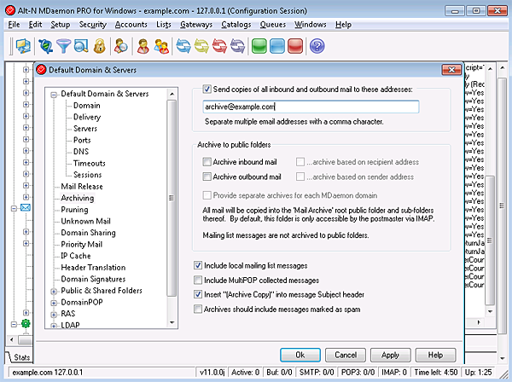Toggle 'Send copies of all inbound and outbound mail' checkbox
Image resolution: width=512 pixels, height=382 pixels.
207,89
